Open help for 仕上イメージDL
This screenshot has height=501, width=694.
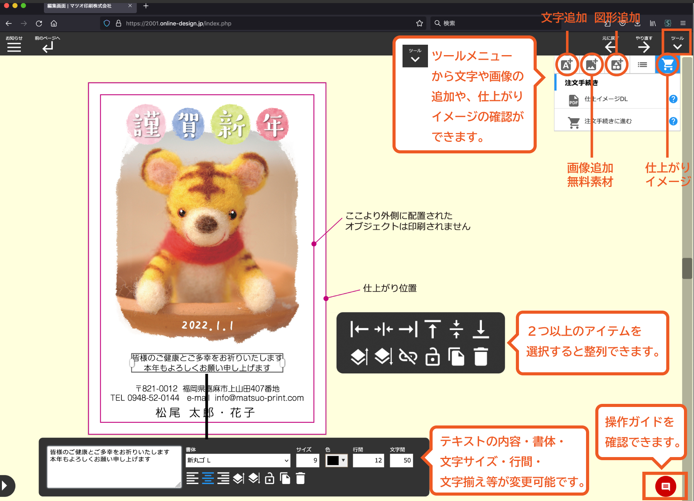tap(673, 99)
